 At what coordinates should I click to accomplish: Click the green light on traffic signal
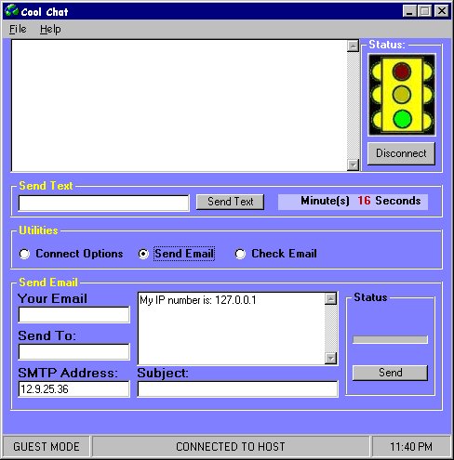click(402, 119)
